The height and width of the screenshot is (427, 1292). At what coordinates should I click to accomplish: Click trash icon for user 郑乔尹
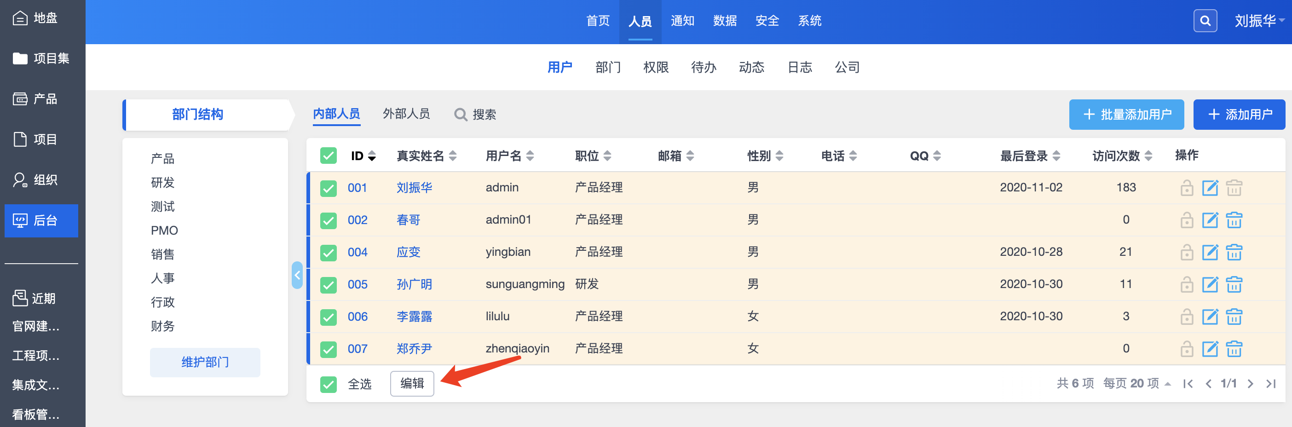pyautogui.click(x=1234, y=349)
